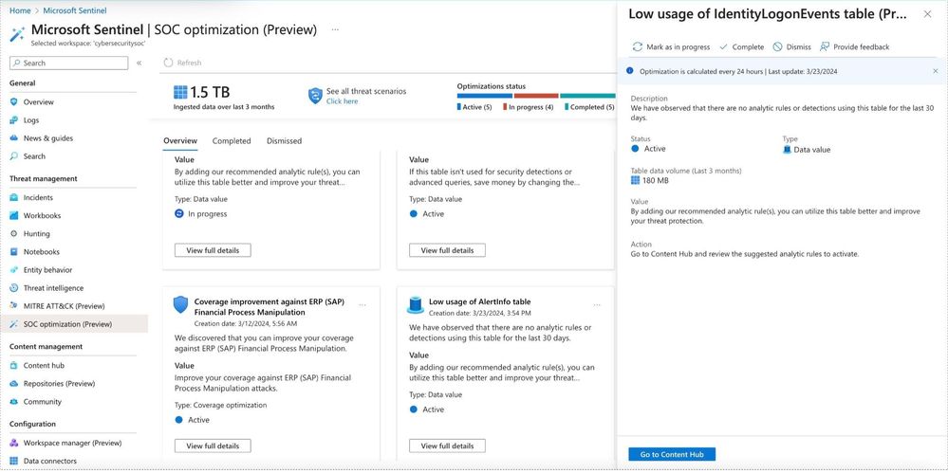
Task: Click the 180 MB table data volume
Action: coord(656,181)
